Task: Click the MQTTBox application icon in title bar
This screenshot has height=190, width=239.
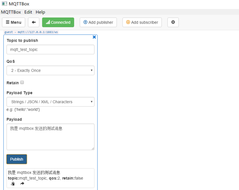Action: click(x=4, y=4)
